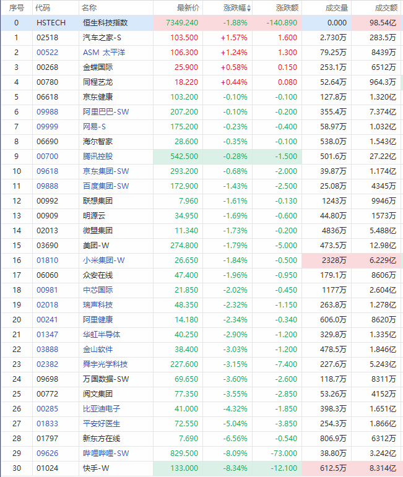
Task: Open 比亚迪电子 stock link
Action: (102, 409)
